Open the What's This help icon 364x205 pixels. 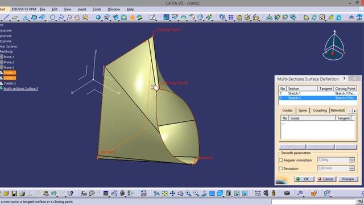(x=71, y=193)
